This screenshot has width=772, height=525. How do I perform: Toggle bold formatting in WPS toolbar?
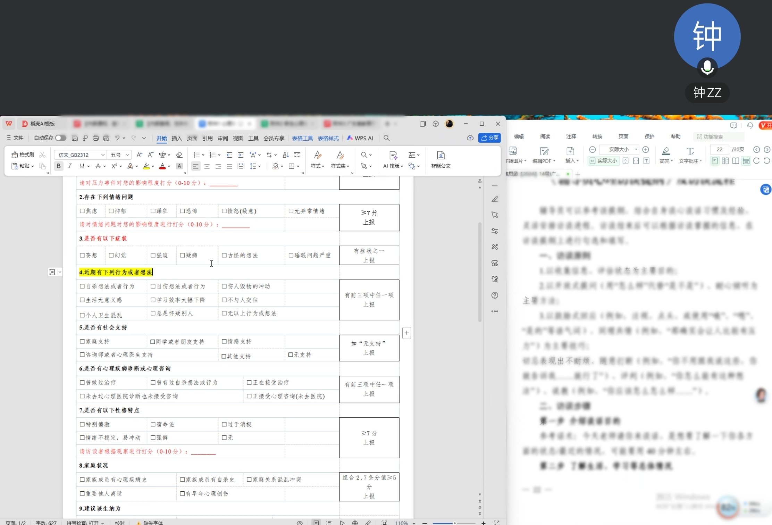(59, 166)
